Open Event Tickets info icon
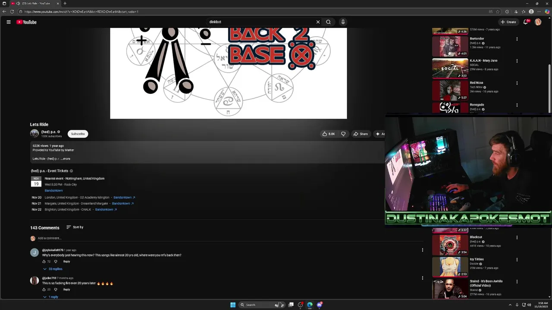Screen dimensions: 552x310 pyautogui.click(x=71, y=171)
